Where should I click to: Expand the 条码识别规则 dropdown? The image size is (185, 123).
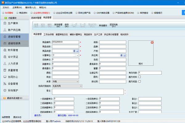(81, 86)
